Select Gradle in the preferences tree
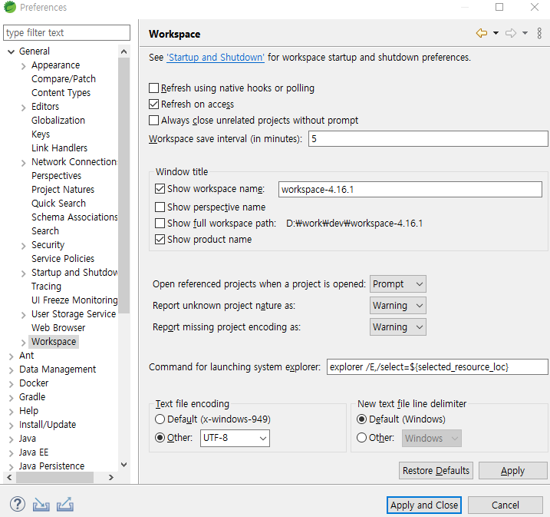Image resolution: width=550 pixels, height=517 pixels. pyautogui.click(x=32, y=397)
